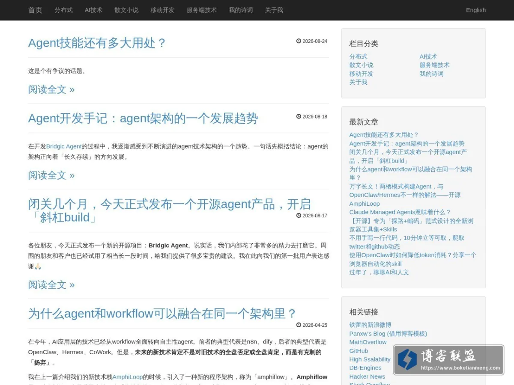Open article title 闭关几个月 开源agent产品
The height and width of the screenshot is (385, 514).
(x=170, y=210)
